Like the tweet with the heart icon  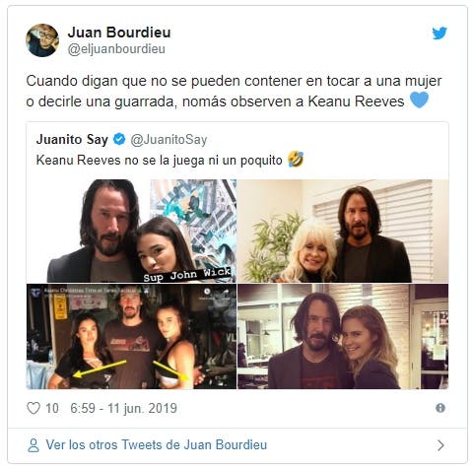(34, 408)
